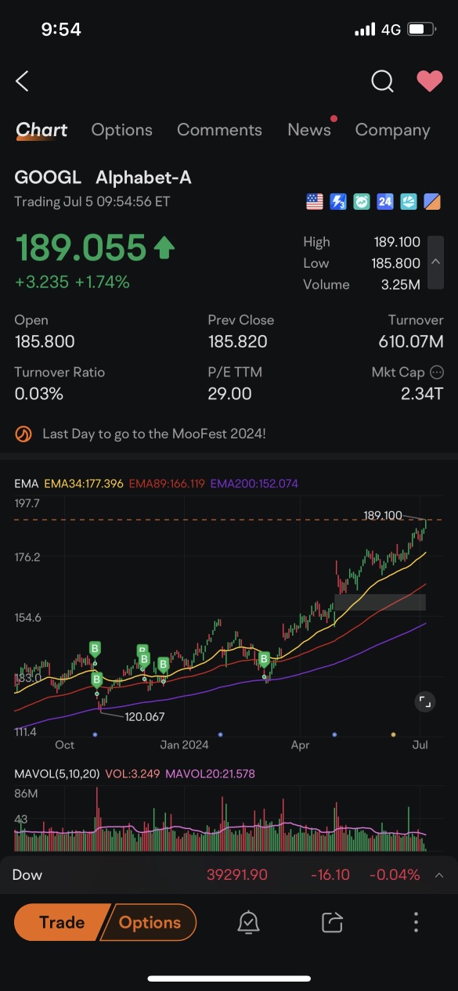Go back using the back arrow
The height and width of the screenshot is (991, 458).
(x=22, y=81)
